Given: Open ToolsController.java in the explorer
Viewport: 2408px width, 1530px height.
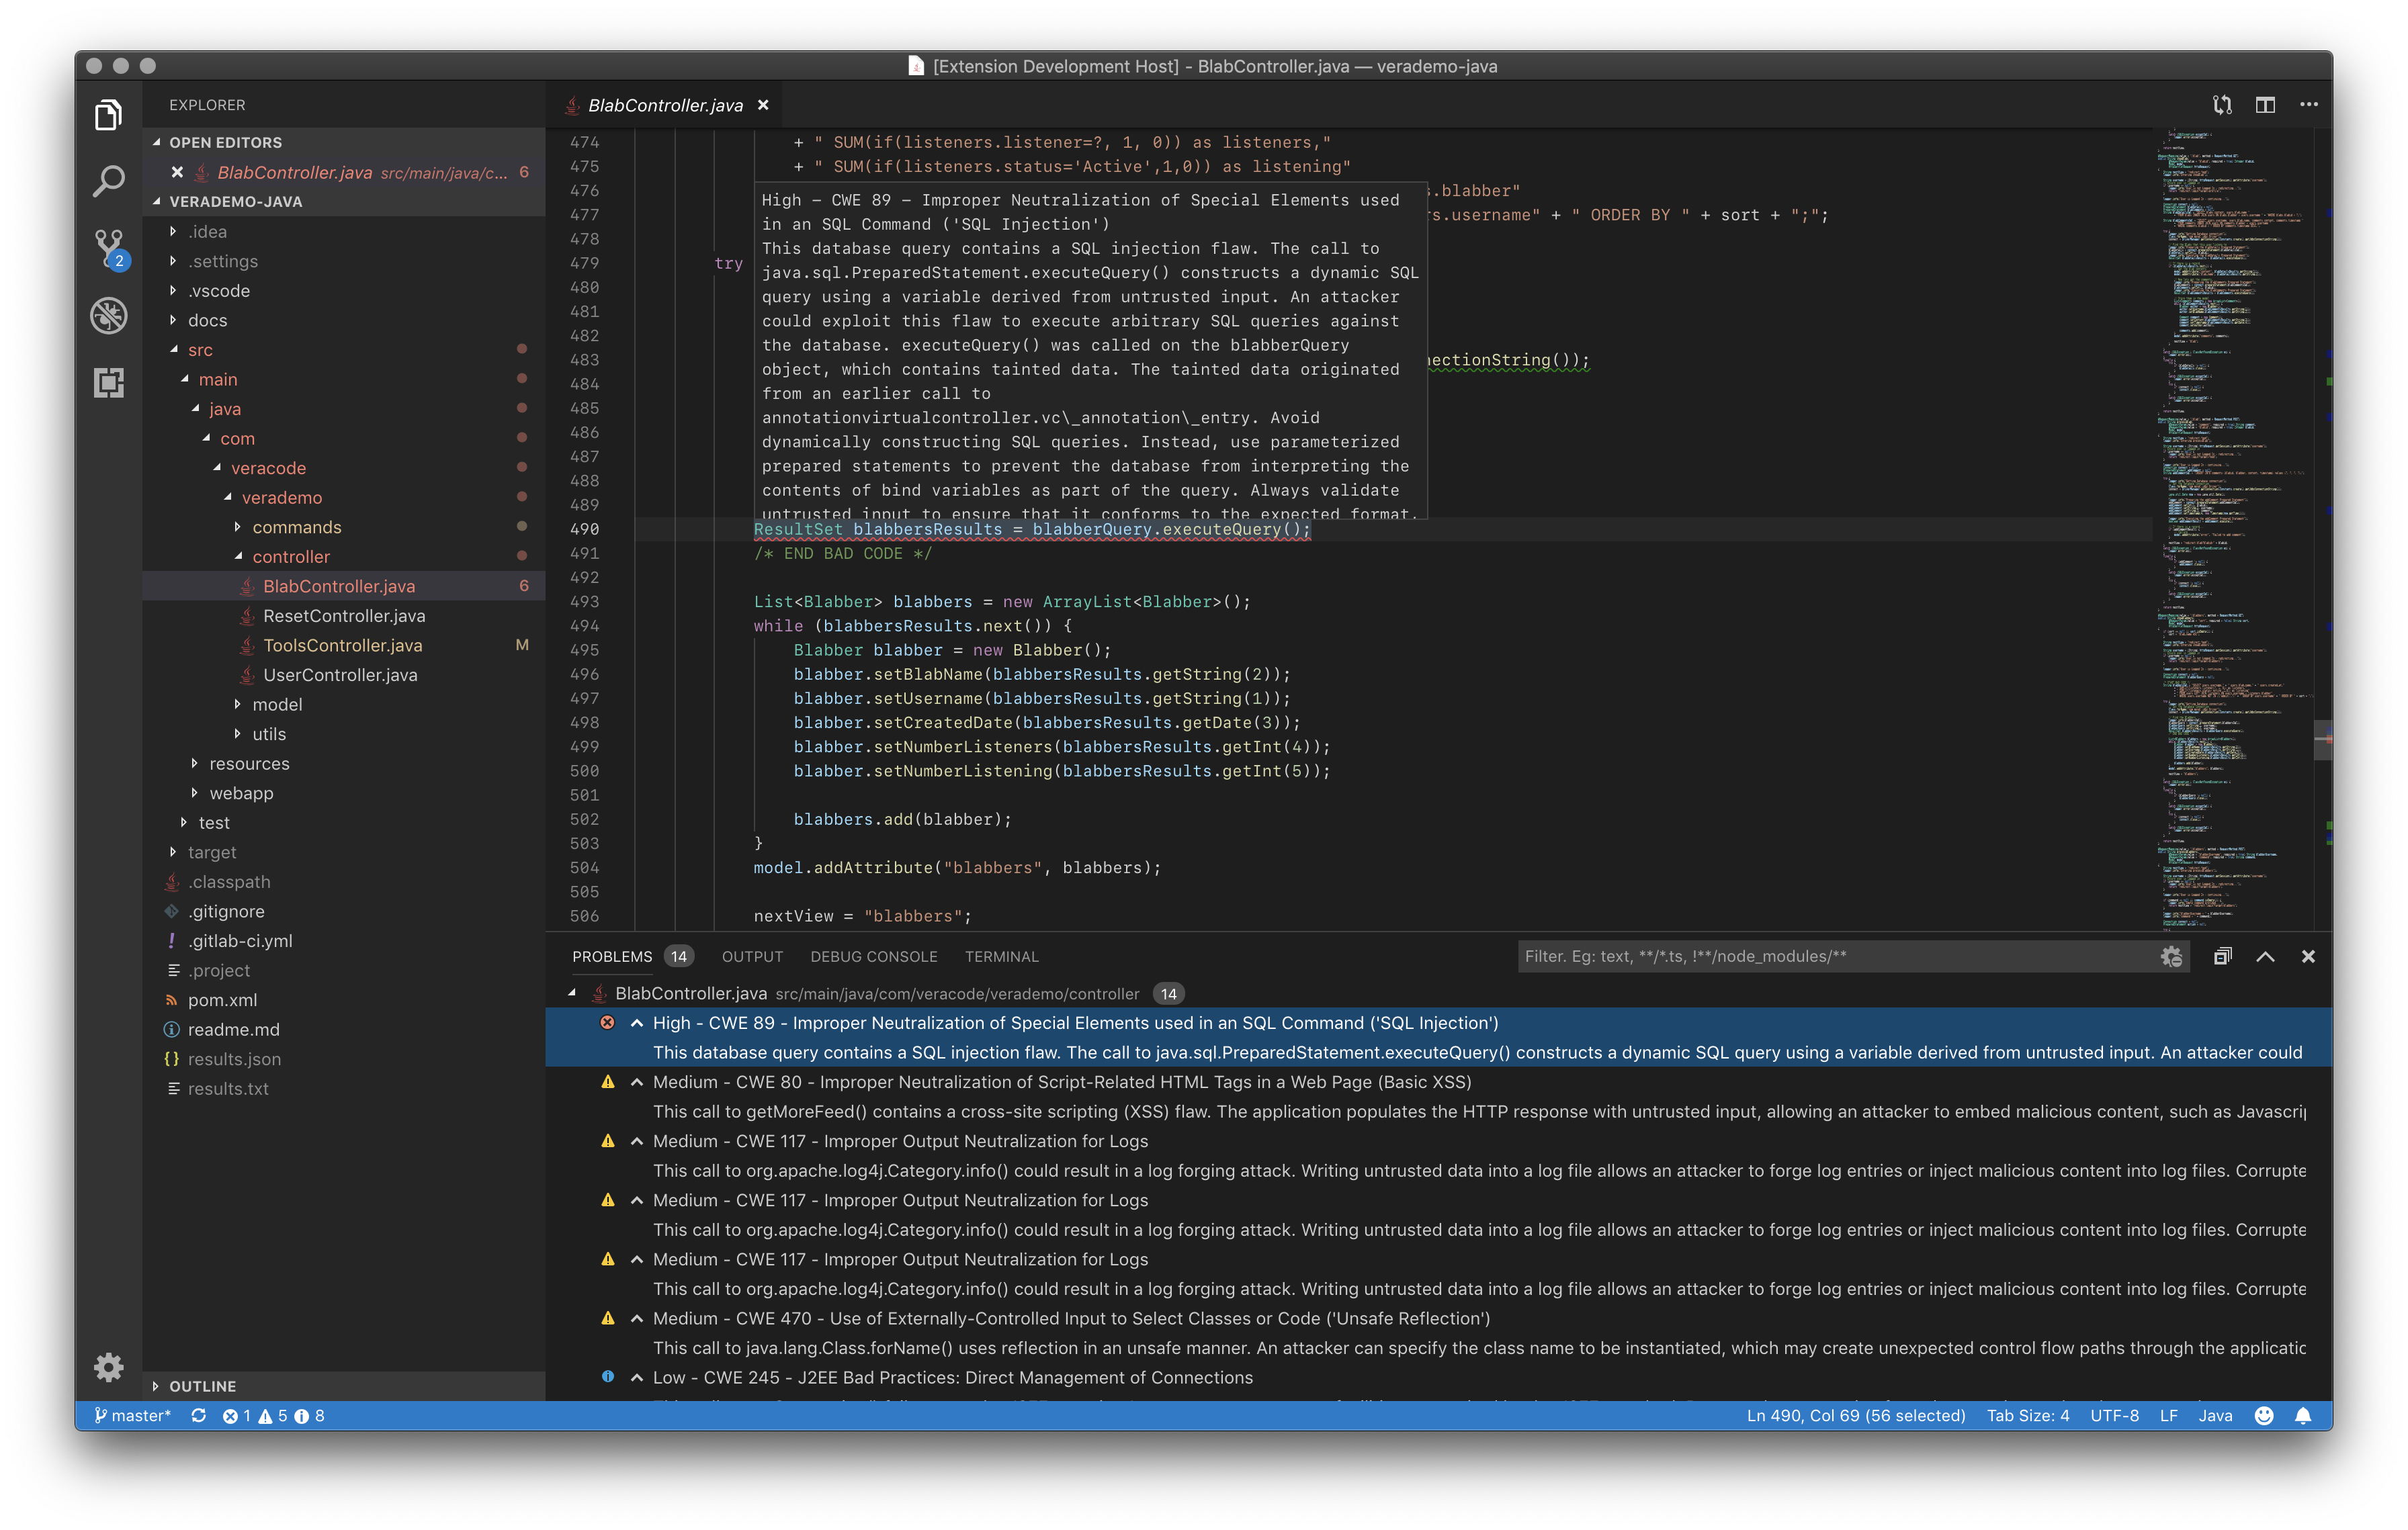Looking at the screenshot, I should click(x=342, y=645).
